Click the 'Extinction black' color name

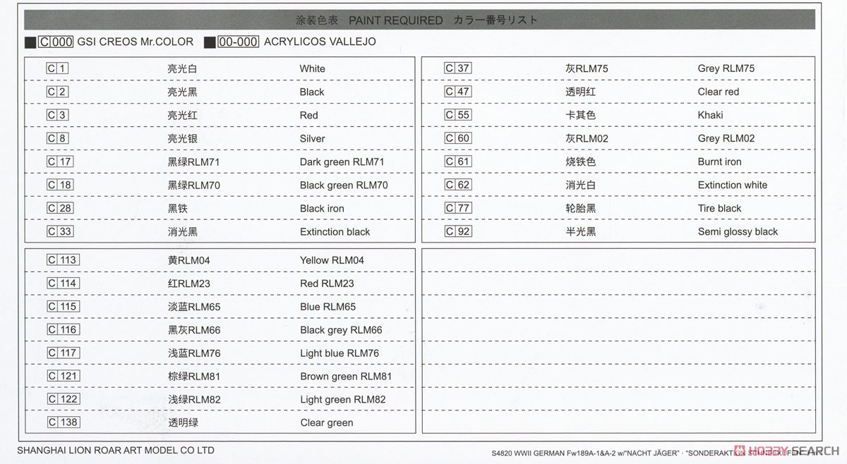pyautogui.click(x=335, y=231)
